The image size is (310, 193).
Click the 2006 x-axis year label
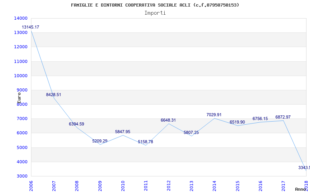click(x=31, y=186)
